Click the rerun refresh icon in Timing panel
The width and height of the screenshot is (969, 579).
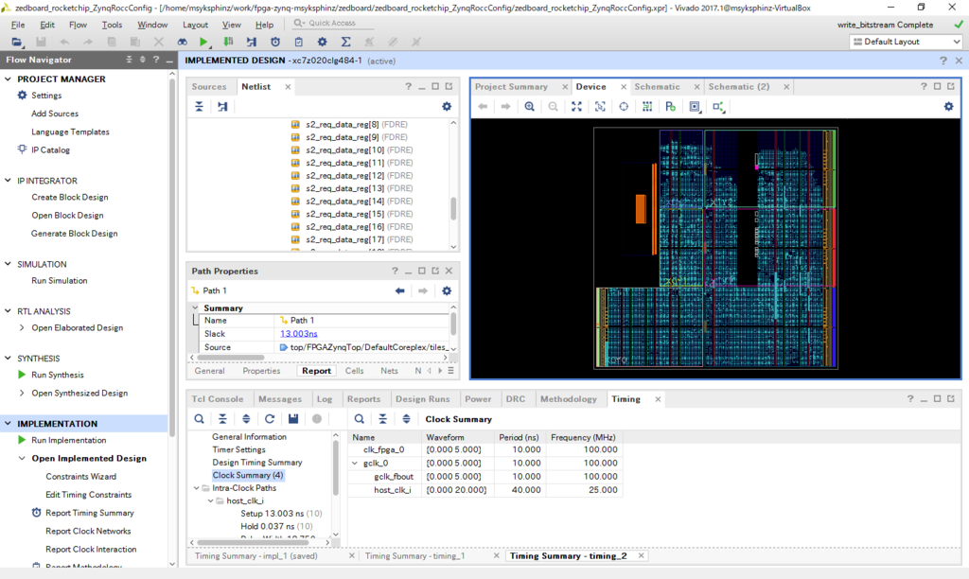tap(270, 418)
